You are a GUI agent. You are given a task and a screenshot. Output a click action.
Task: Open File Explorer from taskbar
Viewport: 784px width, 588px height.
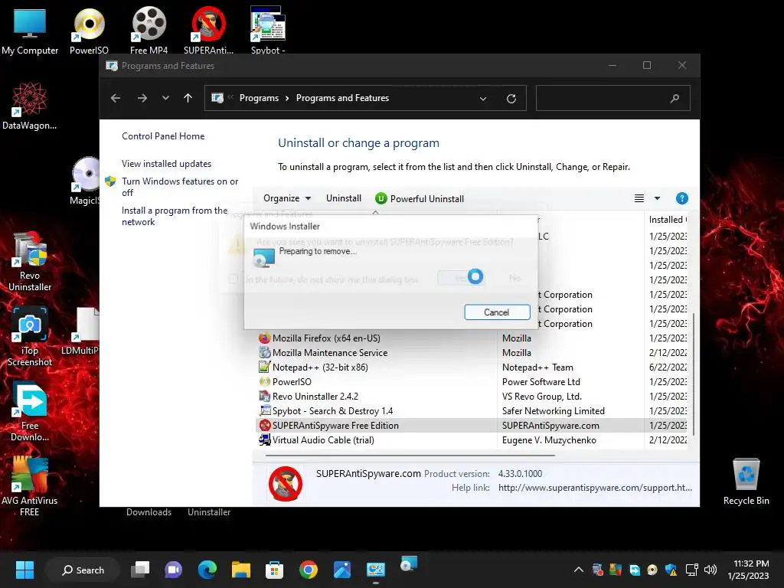pos(241,570)
